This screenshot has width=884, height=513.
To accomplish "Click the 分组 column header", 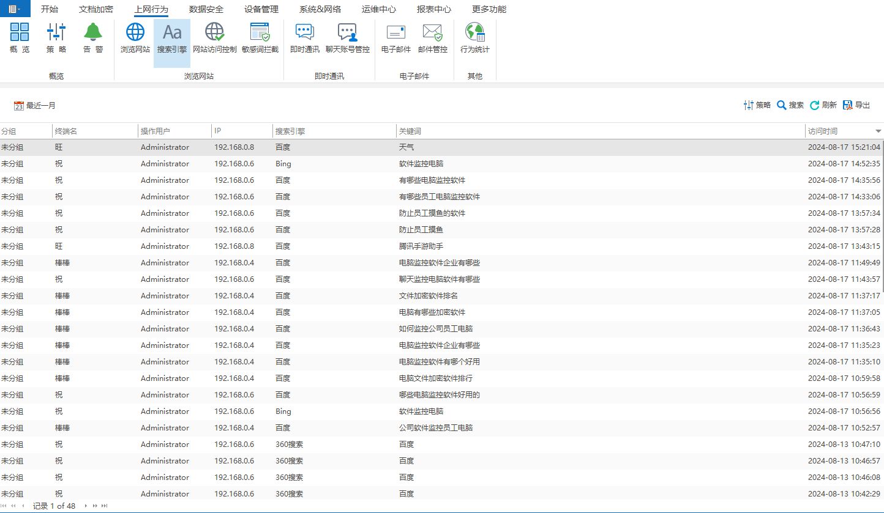I will coord(26,131).
